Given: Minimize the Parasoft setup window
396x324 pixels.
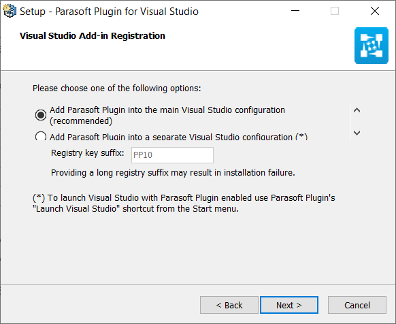Looking at the screenshot, I should tap(295, 11).
